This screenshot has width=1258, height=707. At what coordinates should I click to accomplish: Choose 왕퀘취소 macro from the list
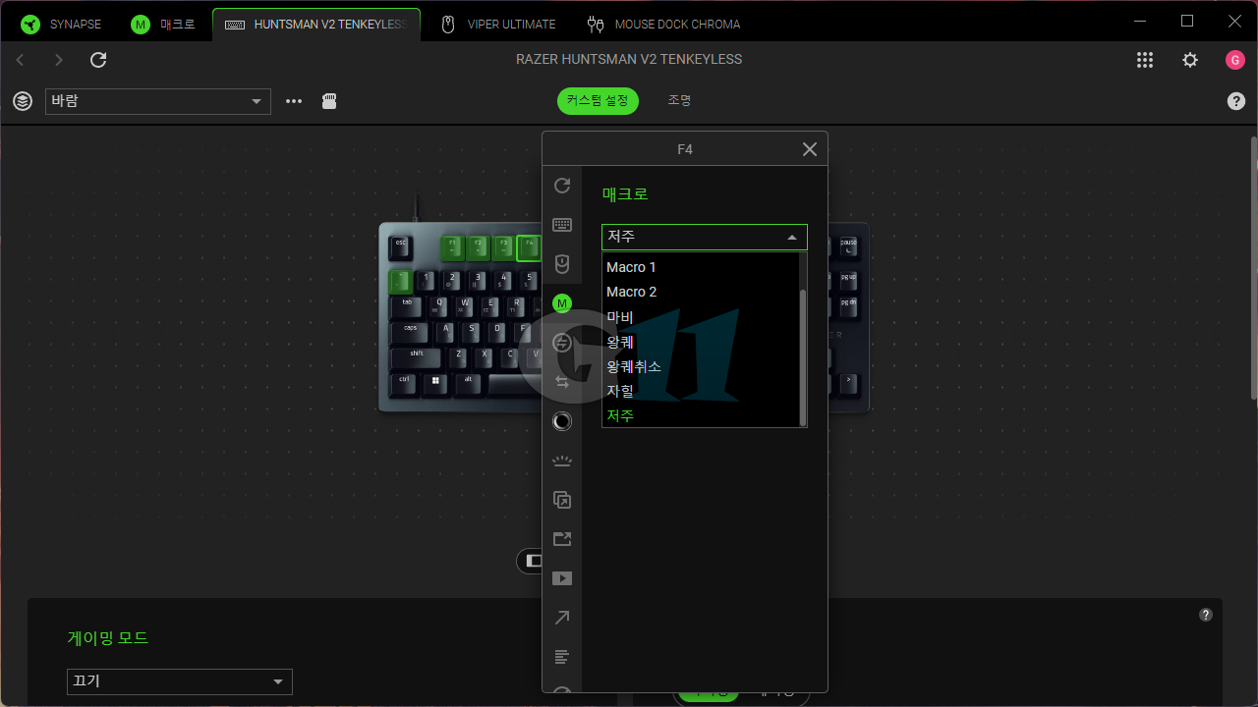coord(702,366)
